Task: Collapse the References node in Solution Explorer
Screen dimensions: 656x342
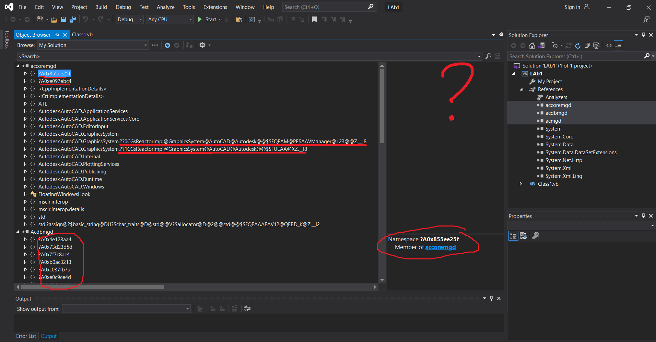Action: point(521,89)
